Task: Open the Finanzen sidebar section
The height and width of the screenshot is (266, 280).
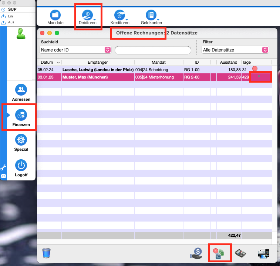Action: [21, 118]
